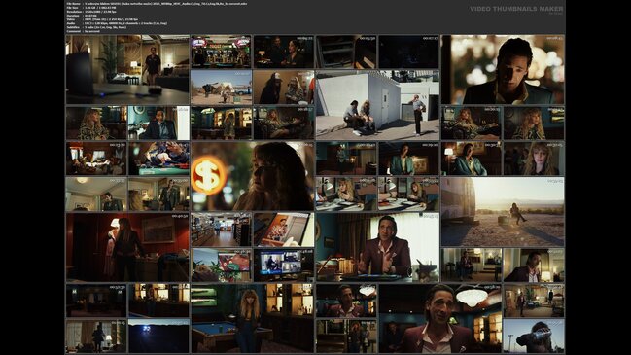Click the Video Thumbnails Maker watermark logo
The height and width of the screenshot is (355, 631).
pyautogui.click(x=516, y=9)
